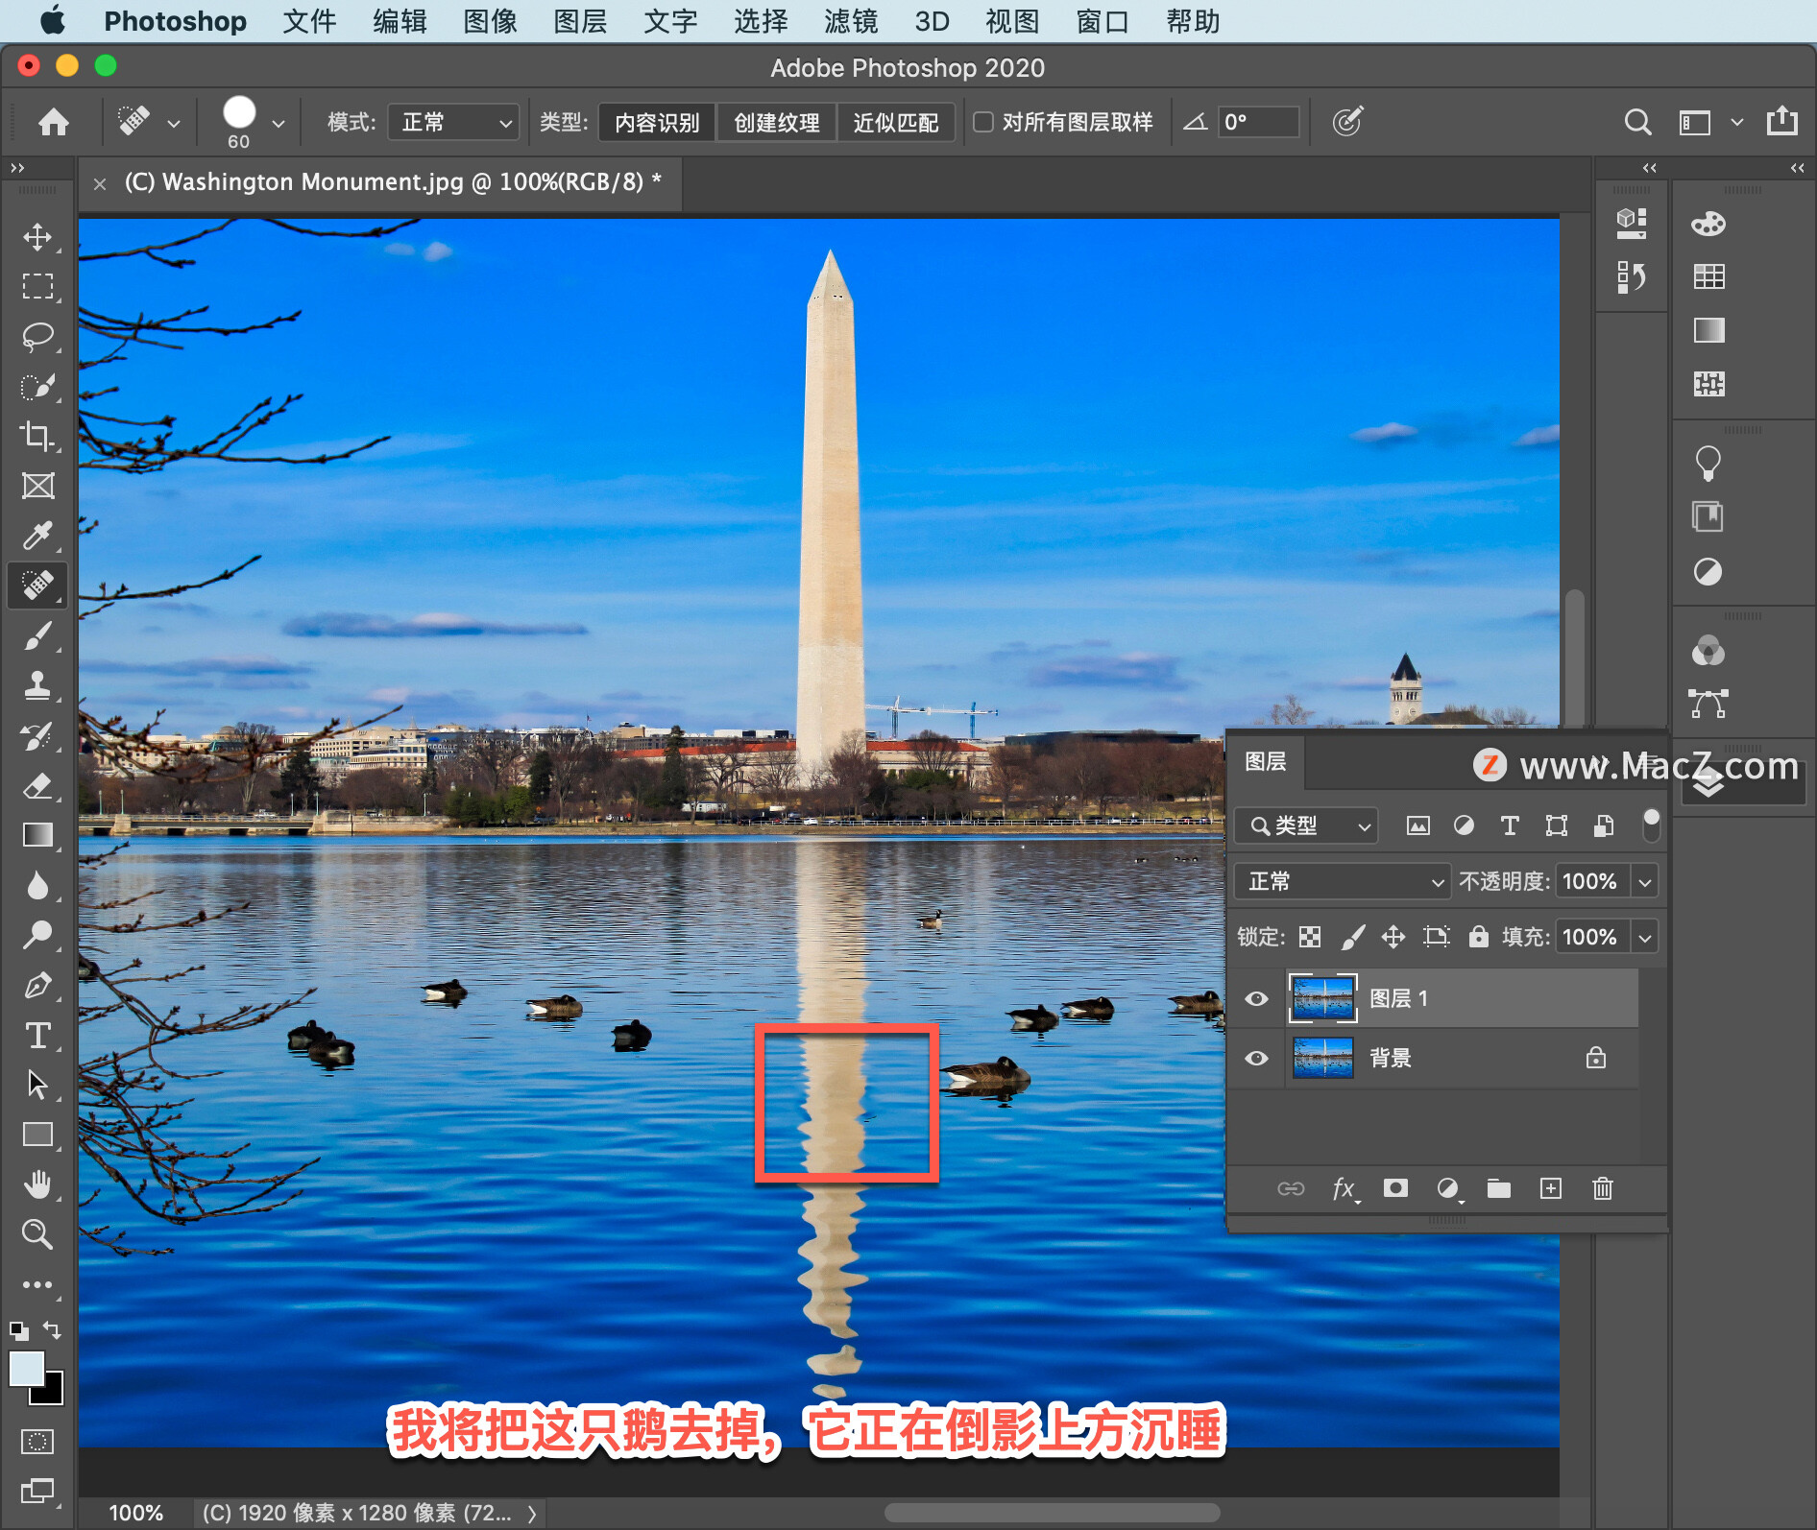This screenshot has width=1817, height=1530.
Task: Select the Blur tool
Action: pos(37,885)
